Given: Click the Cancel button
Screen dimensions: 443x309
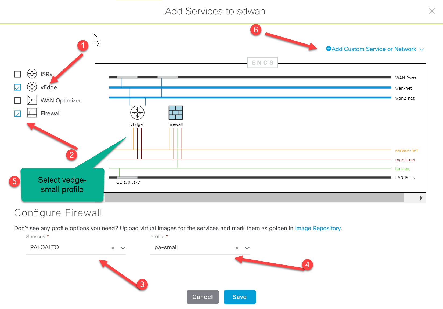Looking at the screenshot, I should pyautogui.click(x=203, y=297).
